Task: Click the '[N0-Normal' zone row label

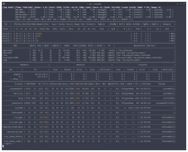Action: [x=20, y=17]
